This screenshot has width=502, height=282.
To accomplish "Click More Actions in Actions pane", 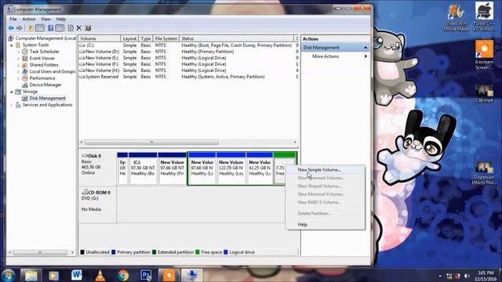I will 326,56.
